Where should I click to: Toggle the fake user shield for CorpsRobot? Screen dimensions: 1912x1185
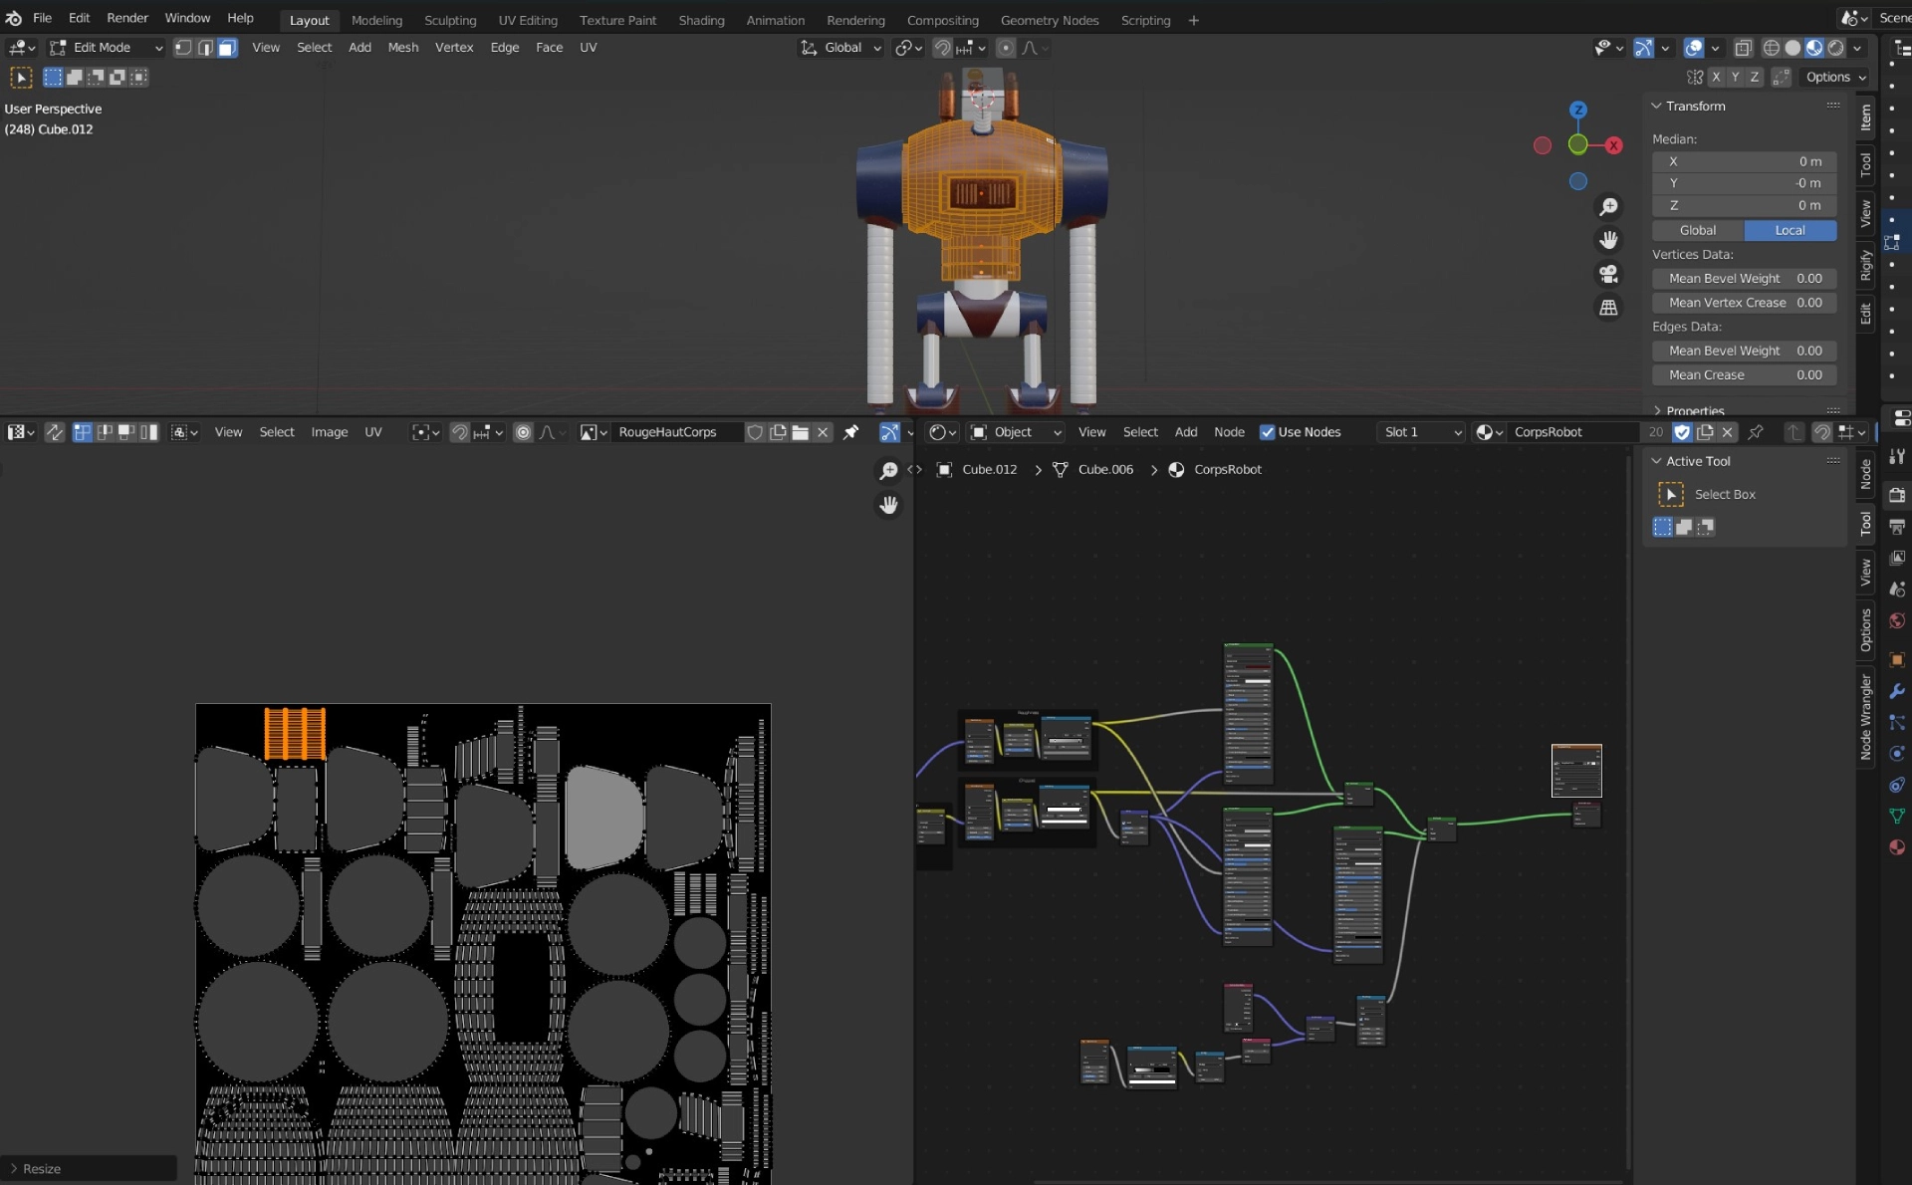click(1682, 432)
